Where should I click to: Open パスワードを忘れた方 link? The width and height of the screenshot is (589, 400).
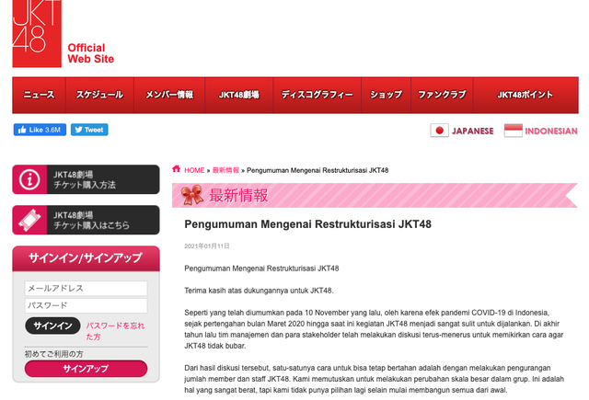[115, 331]
